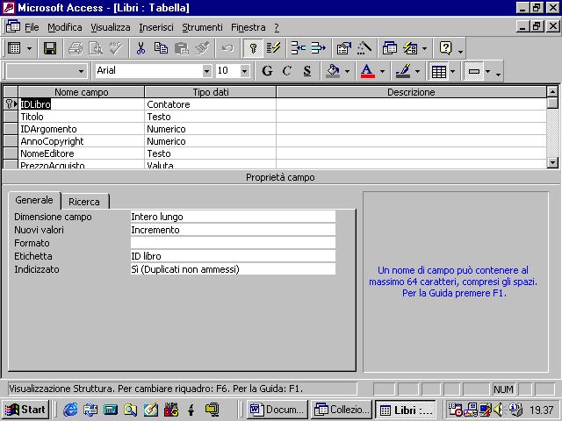Open the Modifica menu
562x421 pixels.
pyautogui.click(x=65, y=27)
